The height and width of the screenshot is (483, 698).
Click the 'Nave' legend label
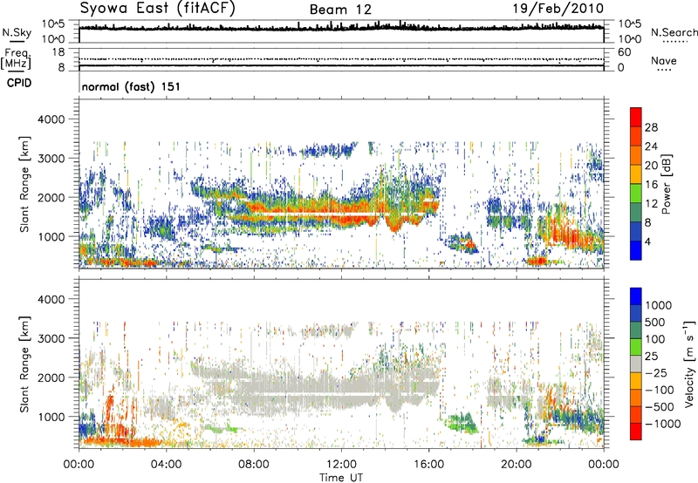coord(664,61)
